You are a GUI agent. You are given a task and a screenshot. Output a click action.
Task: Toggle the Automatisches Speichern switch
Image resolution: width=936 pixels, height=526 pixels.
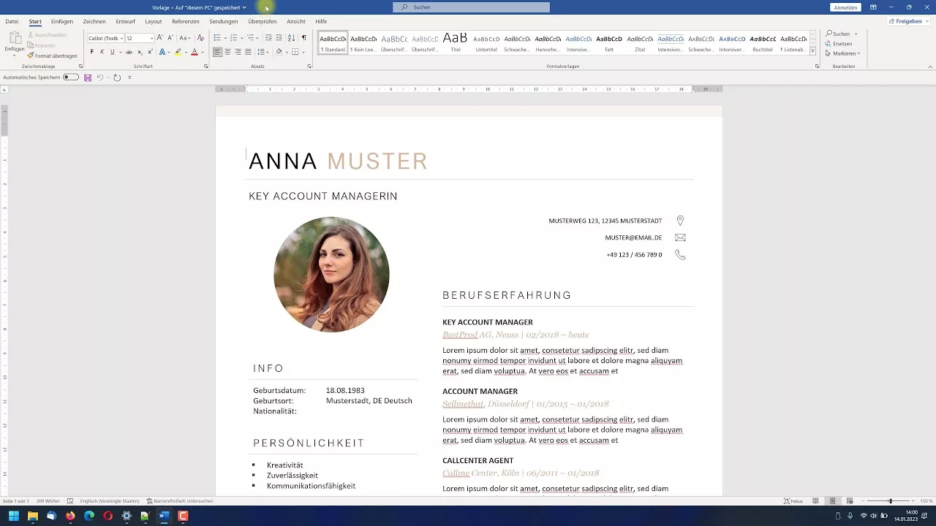tap(71, 77)
